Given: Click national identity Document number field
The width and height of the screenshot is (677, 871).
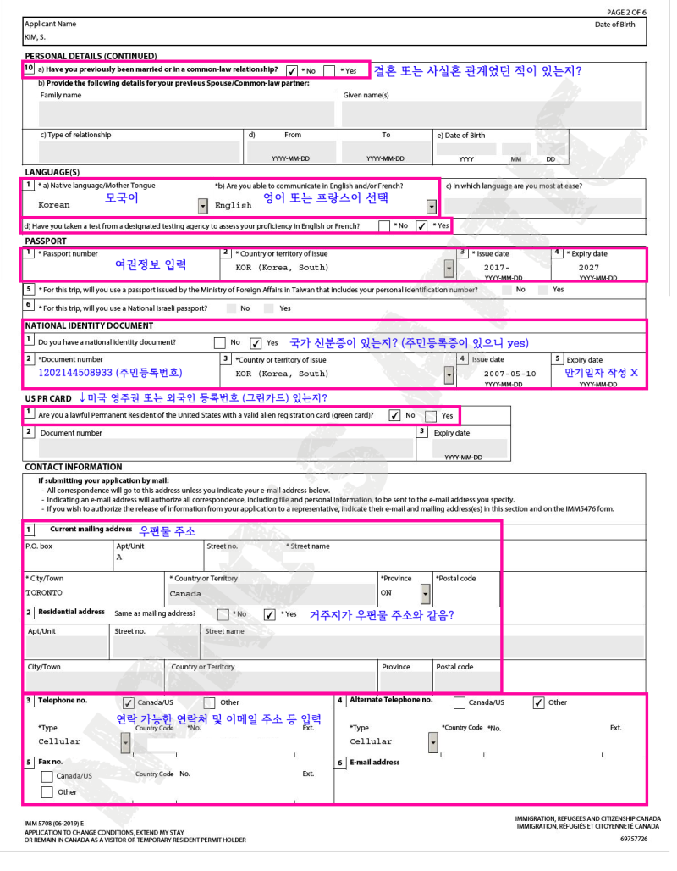Looking at the screenshot, I should pyautogui.click(x=122, y=374).
